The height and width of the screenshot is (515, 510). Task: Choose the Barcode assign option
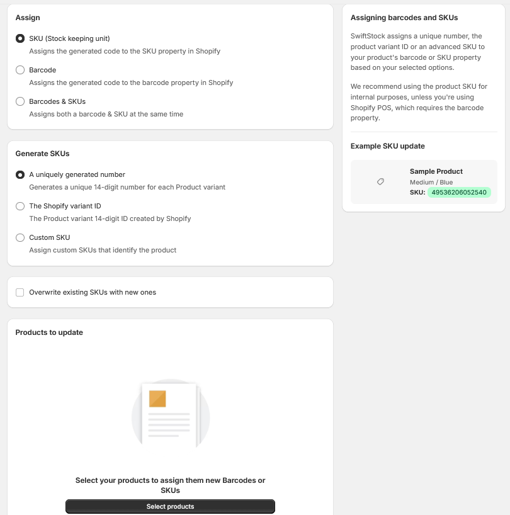pos(20,70)
